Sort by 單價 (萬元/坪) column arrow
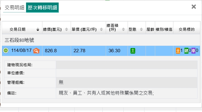202x112 pixels. click(101, 29)
